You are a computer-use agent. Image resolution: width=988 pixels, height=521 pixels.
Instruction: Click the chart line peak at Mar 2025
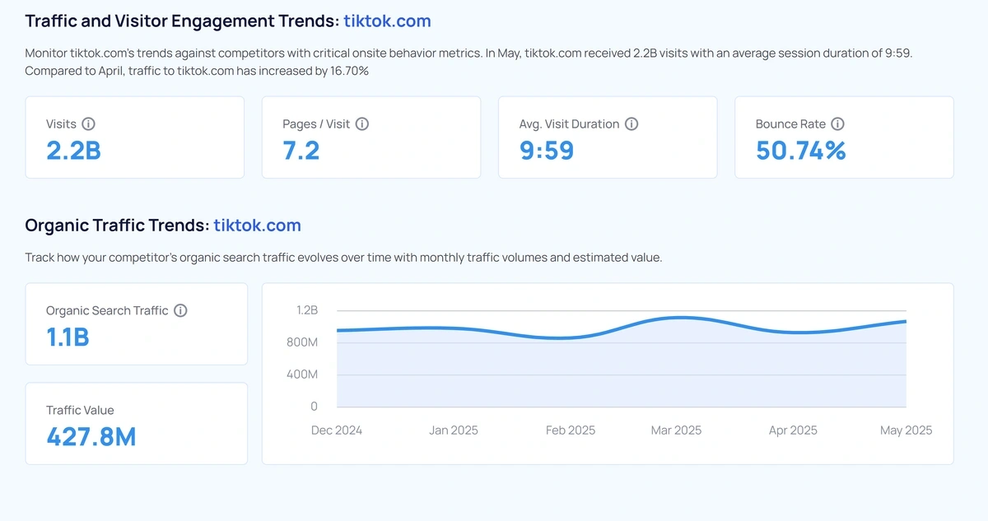tap(681, 317)
